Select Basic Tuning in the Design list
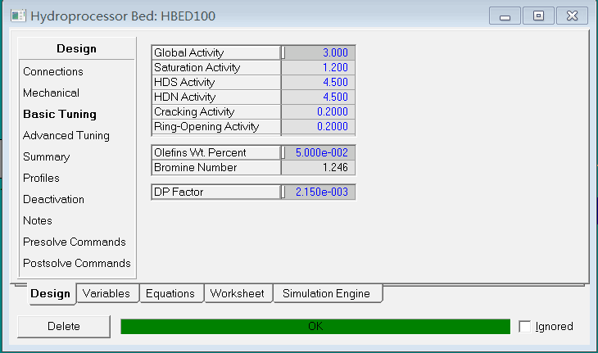 click(60, 115)
